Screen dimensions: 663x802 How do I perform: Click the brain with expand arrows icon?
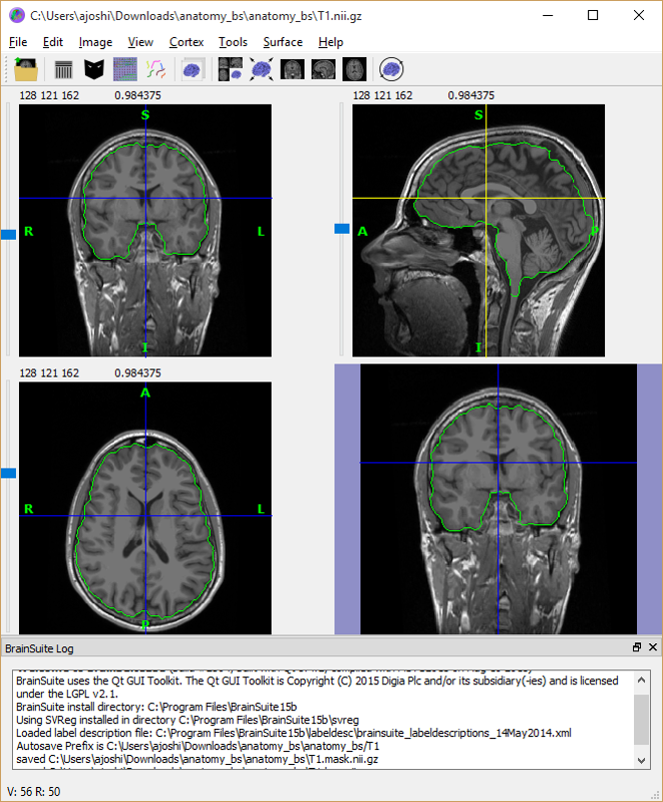[x=261, y=70]
